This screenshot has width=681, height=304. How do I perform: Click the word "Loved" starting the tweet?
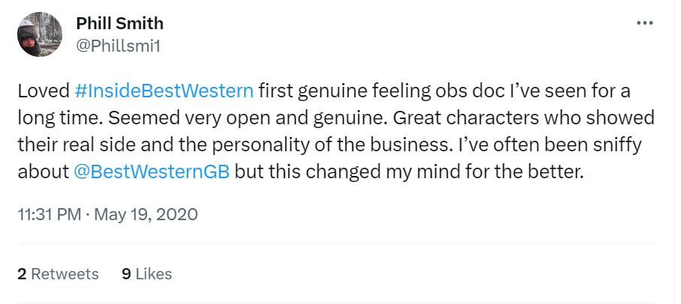tap(44, 92)
